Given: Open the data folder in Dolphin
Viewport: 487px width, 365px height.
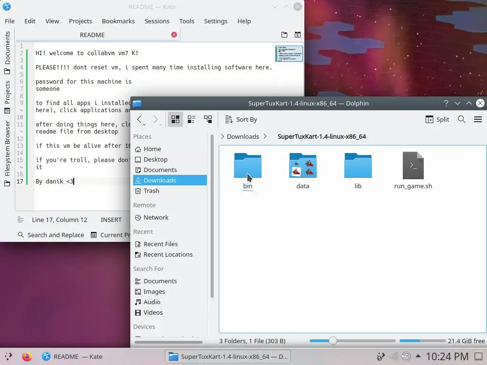Looking at the screenshot, I should pyautogui.click(x=303, y=171).
